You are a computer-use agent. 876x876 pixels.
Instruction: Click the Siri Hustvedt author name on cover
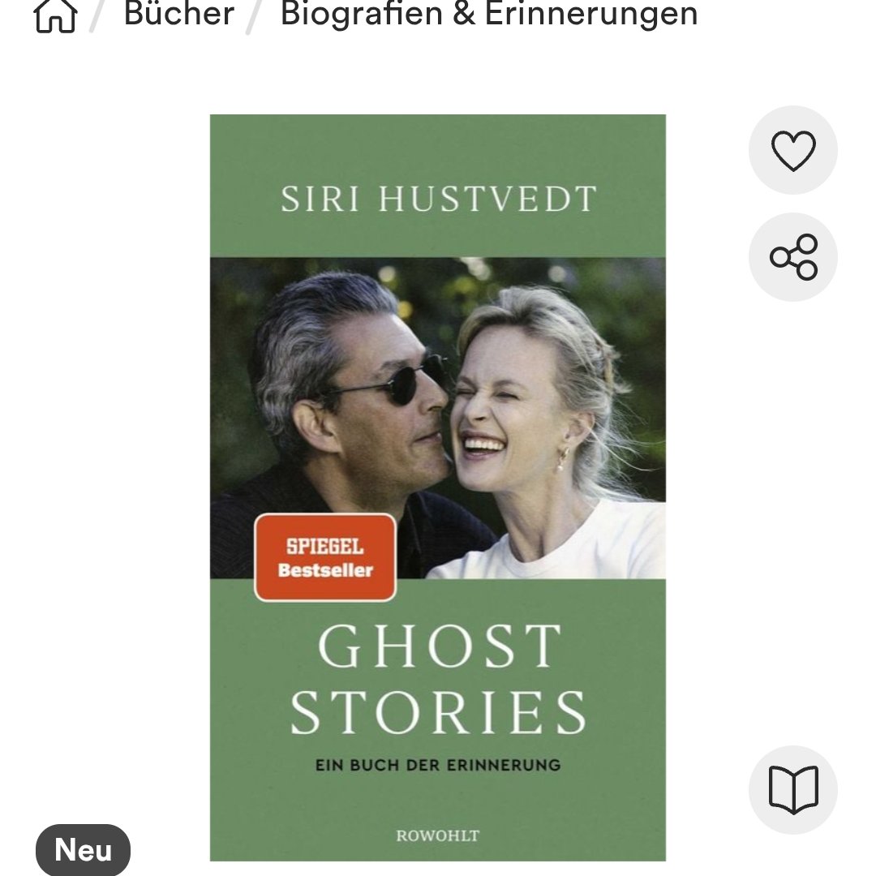tap(439, 199)
